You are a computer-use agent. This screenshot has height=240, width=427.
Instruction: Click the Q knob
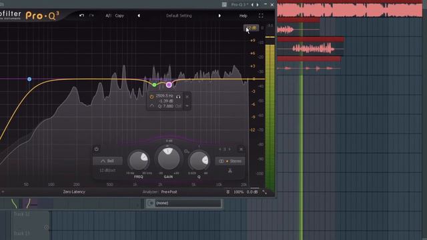(x=199, y=161)
